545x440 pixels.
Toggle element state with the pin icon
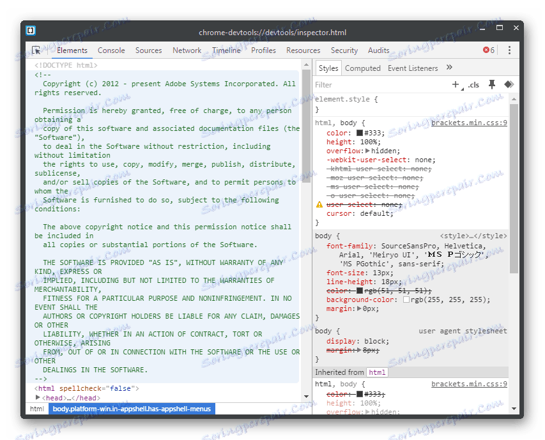(x=491, y=84)
